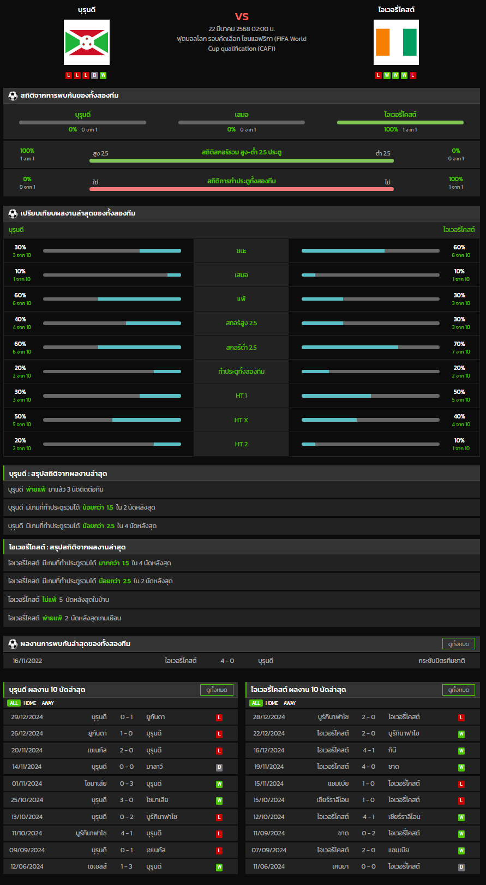Click the W result badge for 07/09/2024 match
Viewport: 486px width, 885px height.
tap(461, 851)
